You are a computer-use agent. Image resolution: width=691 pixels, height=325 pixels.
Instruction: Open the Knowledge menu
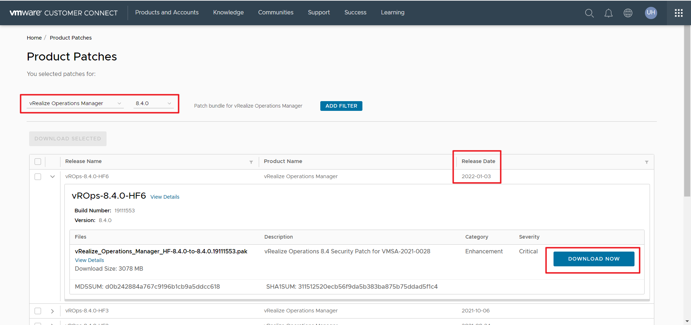228,12
